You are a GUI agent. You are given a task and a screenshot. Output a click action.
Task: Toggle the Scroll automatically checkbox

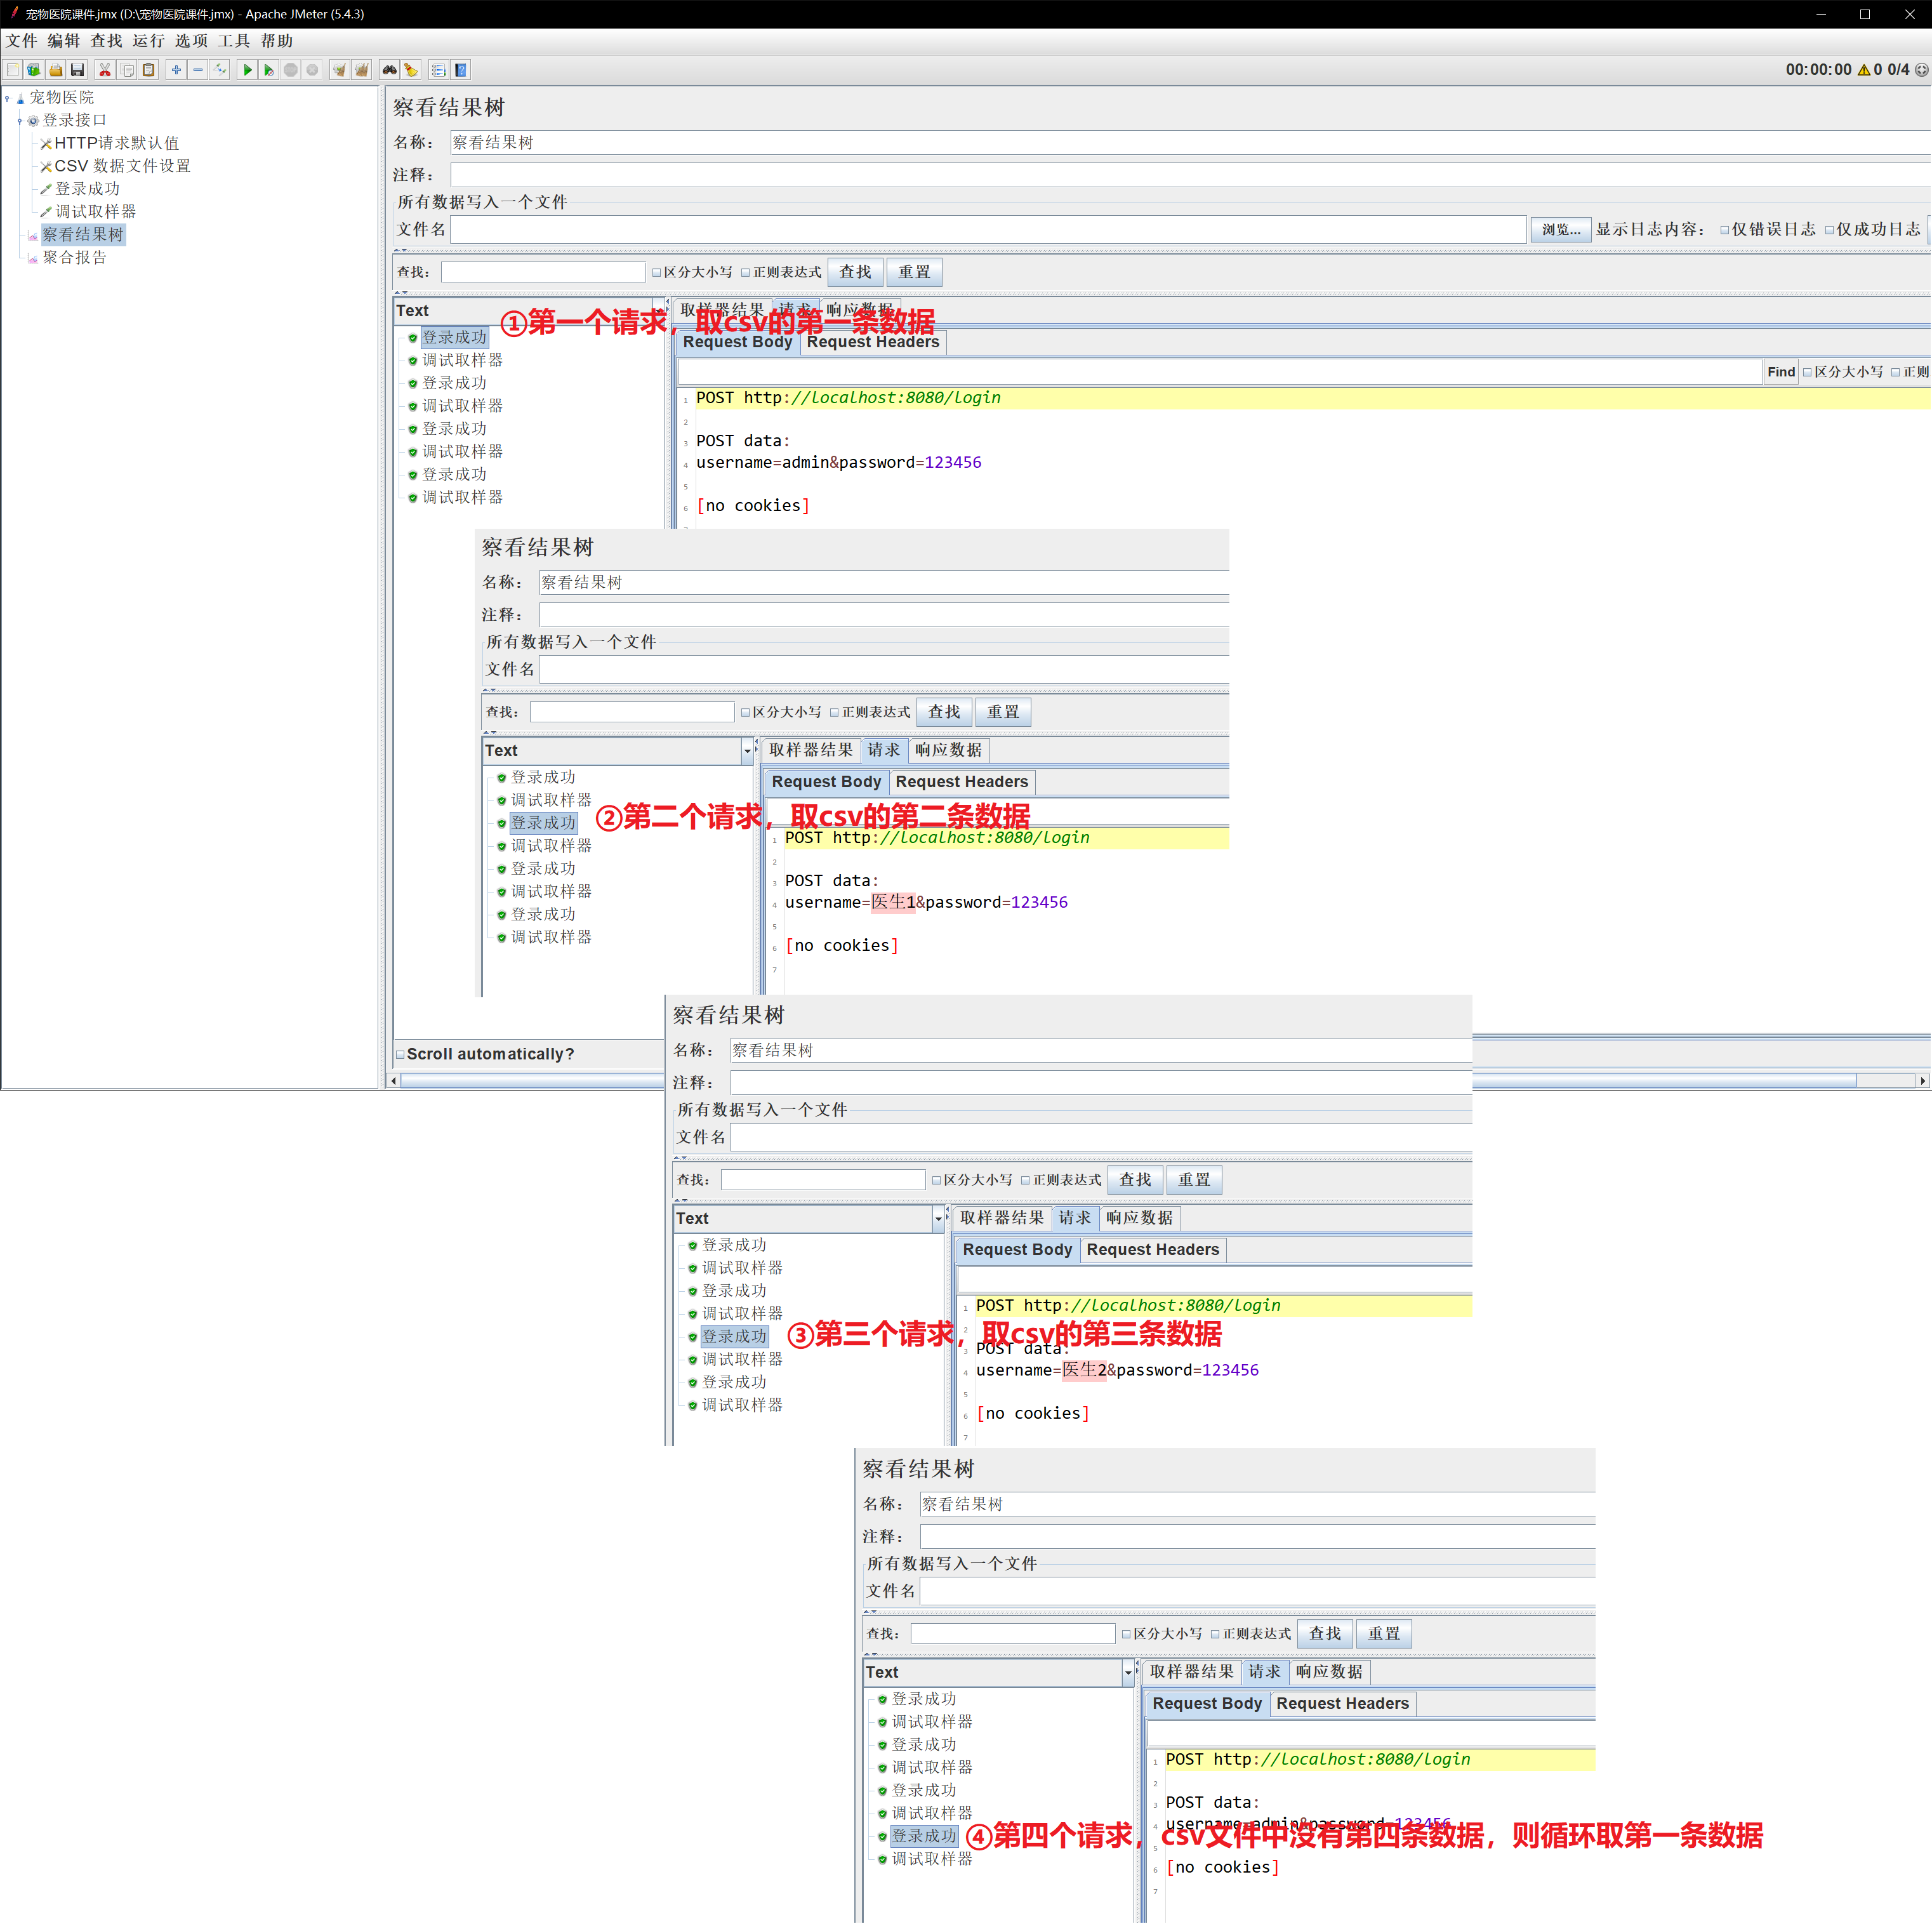coord(400,1054)
